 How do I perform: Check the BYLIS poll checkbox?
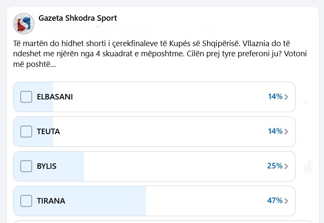[x=26, y=166]
